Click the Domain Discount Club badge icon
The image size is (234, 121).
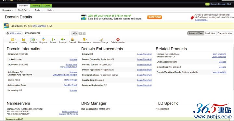pyautogui.click(x=207, y=4)
